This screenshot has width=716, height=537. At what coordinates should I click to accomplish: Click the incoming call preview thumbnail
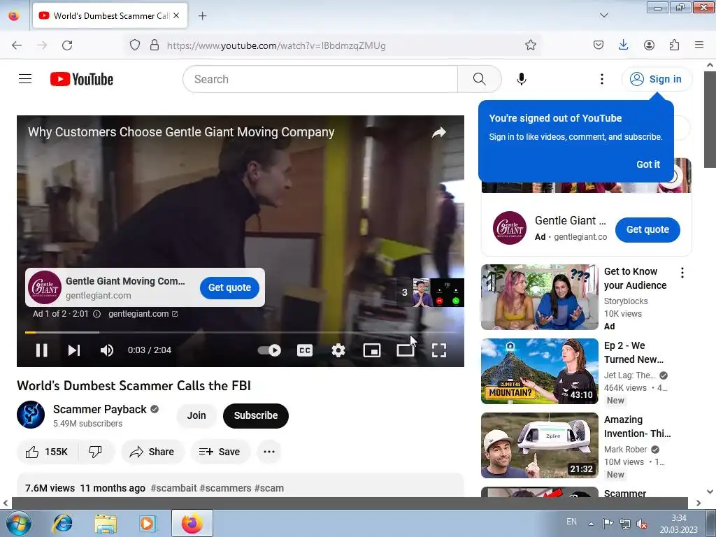tap(438, 293)
